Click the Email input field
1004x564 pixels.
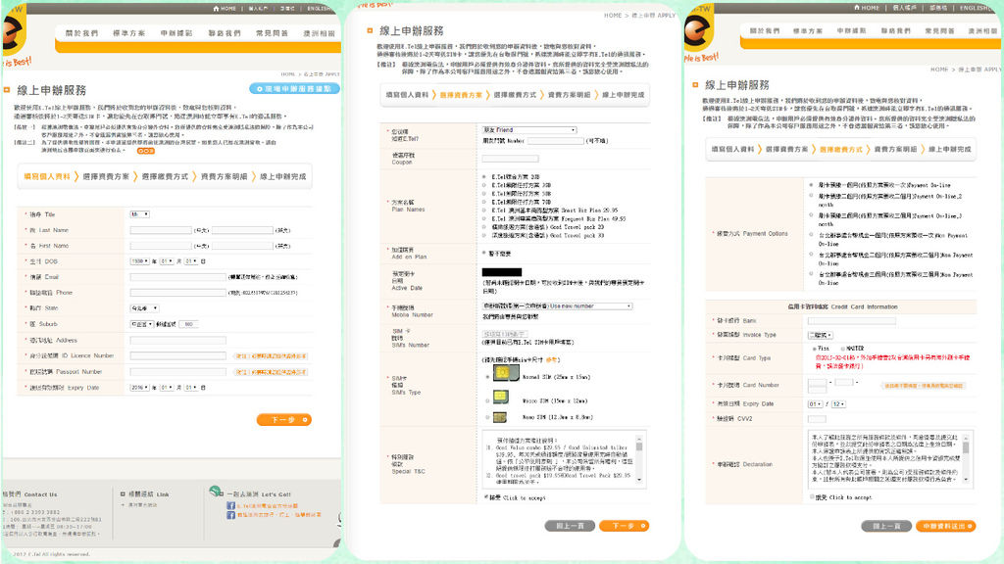coord(178,277)
